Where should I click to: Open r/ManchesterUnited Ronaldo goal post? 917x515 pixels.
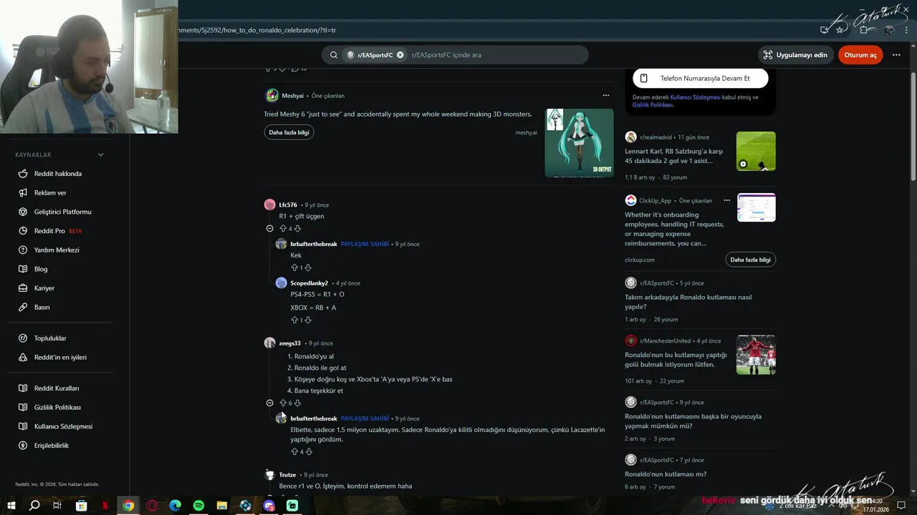(676, 360)
